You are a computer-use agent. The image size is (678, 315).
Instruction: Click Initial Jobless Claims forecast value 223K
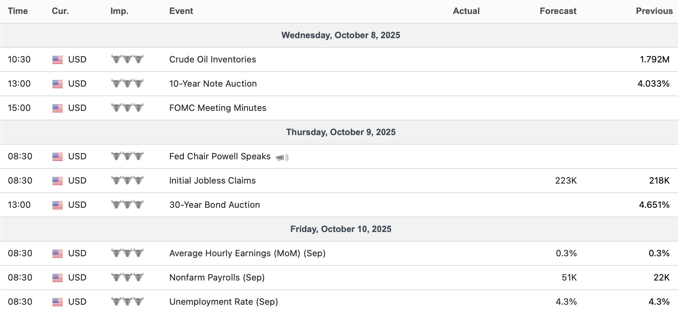point(566,181)
